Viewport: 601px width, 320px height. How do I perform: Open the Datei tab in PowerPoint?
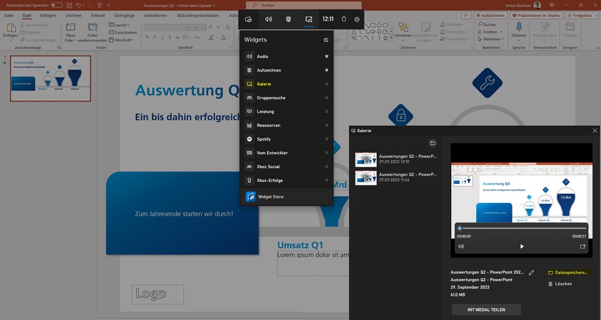(9, 15)
